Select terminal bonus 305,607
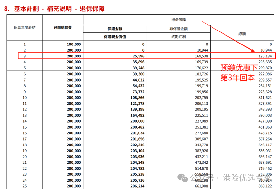Screen dimensions: 280x189 (x=201, y=139)
